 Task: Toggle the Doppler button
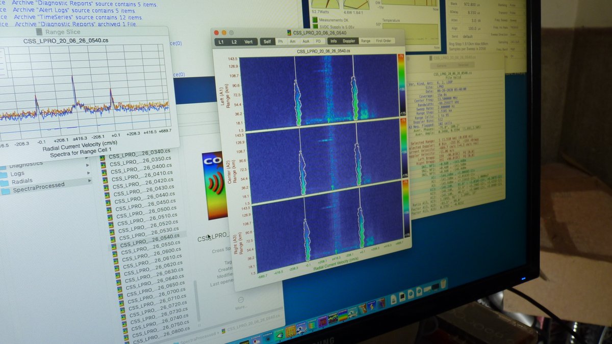click(349, 41)
